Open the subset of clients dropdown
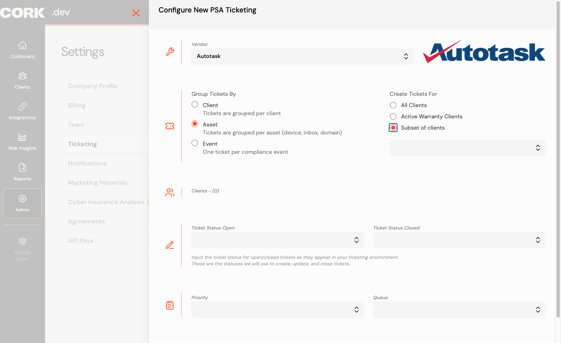Viewport: 561px width, 343px height. 468,148
